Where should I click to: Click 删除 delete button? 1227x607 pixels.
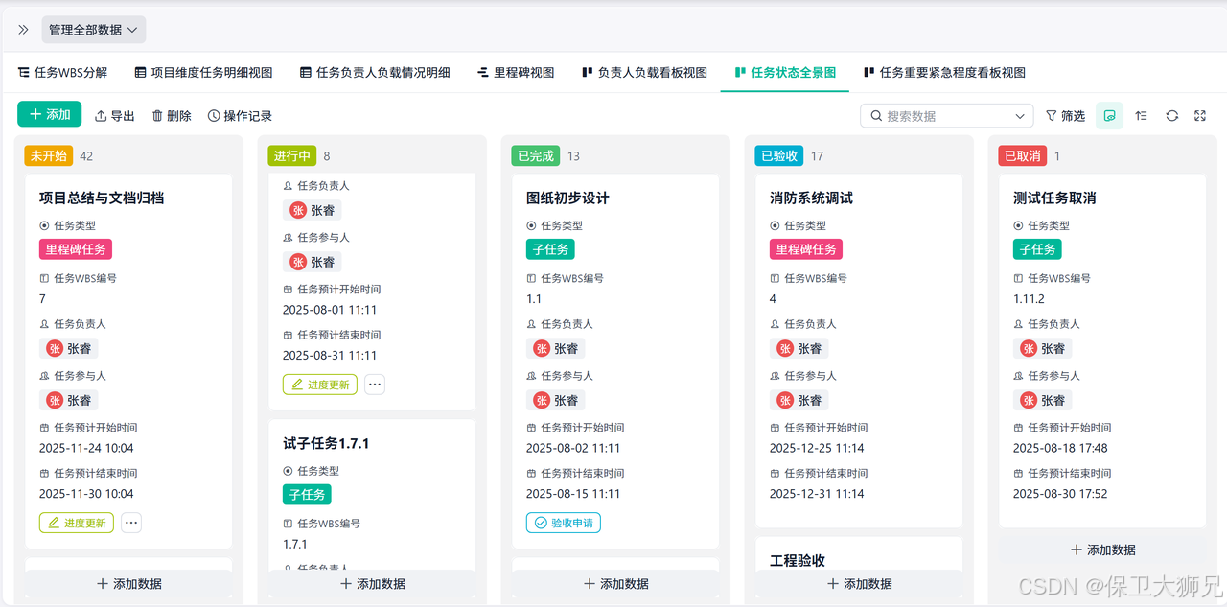point(172,116)
